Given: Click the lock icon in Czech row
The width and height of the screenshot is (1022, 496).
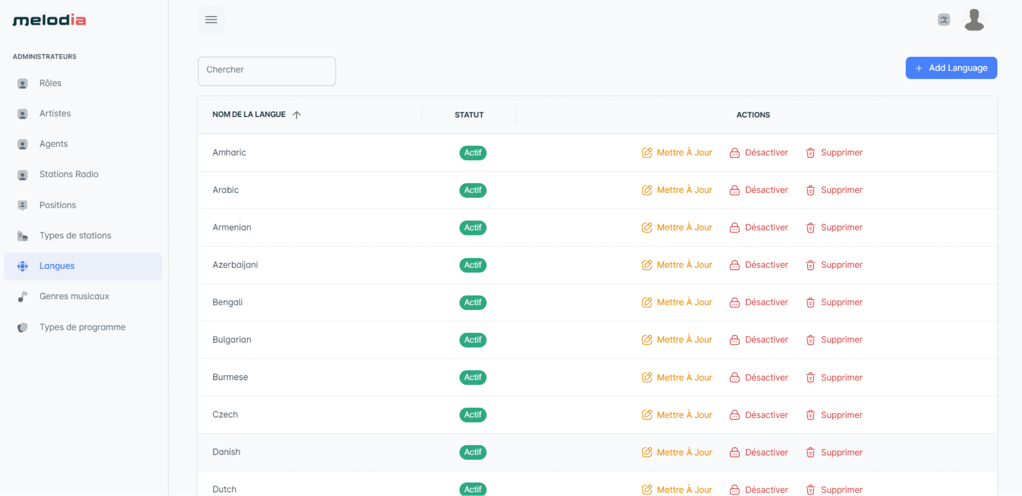Looking at the screenshot, I should click(x=734, y=415).
